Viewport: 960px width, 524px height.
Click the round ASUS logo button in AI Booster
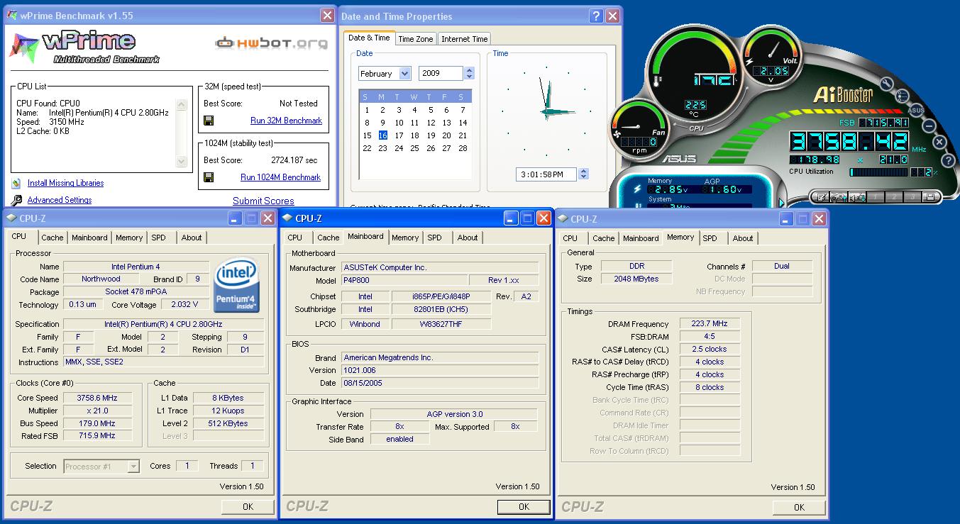click(916, 110)
